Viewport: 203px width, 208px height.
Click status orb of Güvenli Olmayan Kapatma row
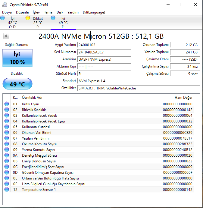pyautogui.click(x=7, y=172)
